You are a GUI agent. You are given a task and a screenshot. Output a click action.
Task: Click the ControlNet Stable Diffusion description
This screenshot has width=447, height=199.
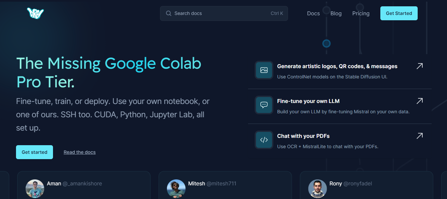[332, 77]
